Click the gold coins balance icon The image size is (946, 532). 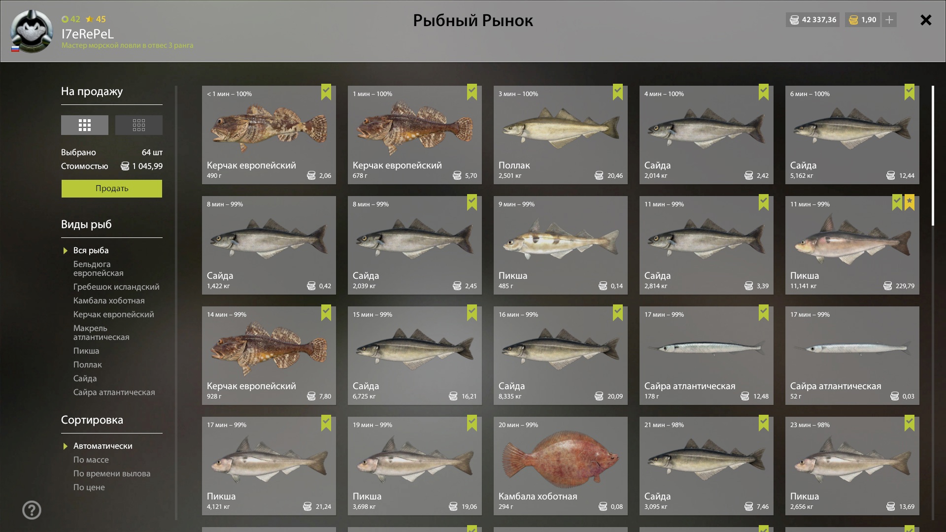click(x=853, y=20)
